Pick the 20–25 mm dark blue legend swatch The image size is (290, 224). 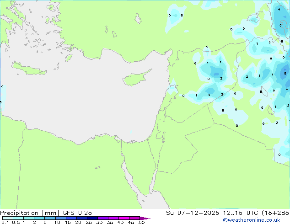point(82,218)
